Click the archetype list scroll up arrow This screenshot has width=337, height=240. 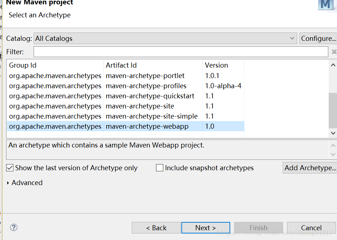333,65
